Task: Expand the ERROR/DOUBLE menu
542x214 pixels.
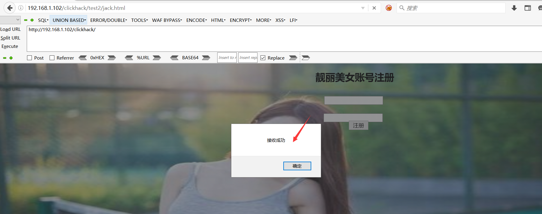Action: [108, 20]
